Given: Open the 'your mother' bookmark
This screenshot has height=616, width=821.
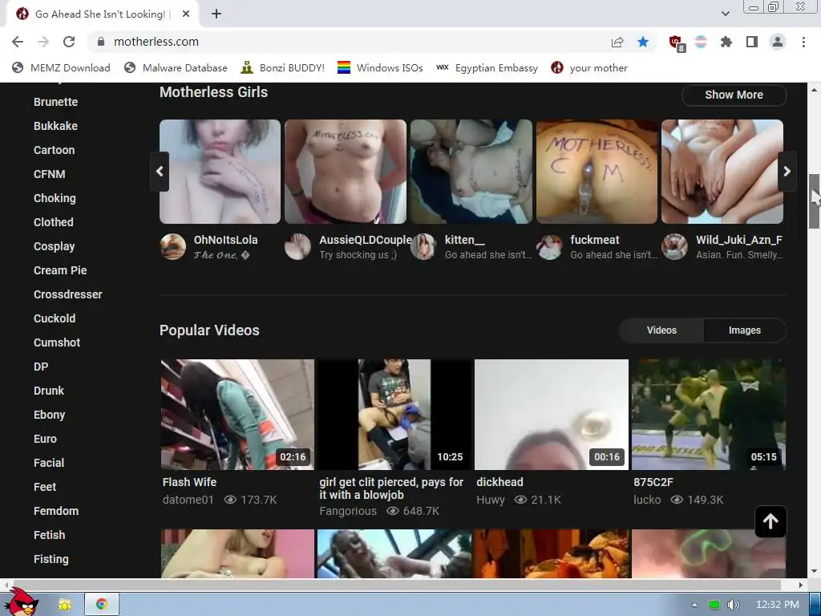Looking at the screenshot, I should pyautogui.click(x=589, y=67).
